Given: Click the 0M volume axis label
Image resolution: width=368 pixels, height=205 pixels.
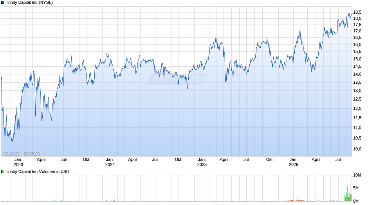Looking at the screenshot, I should point(356,201).
